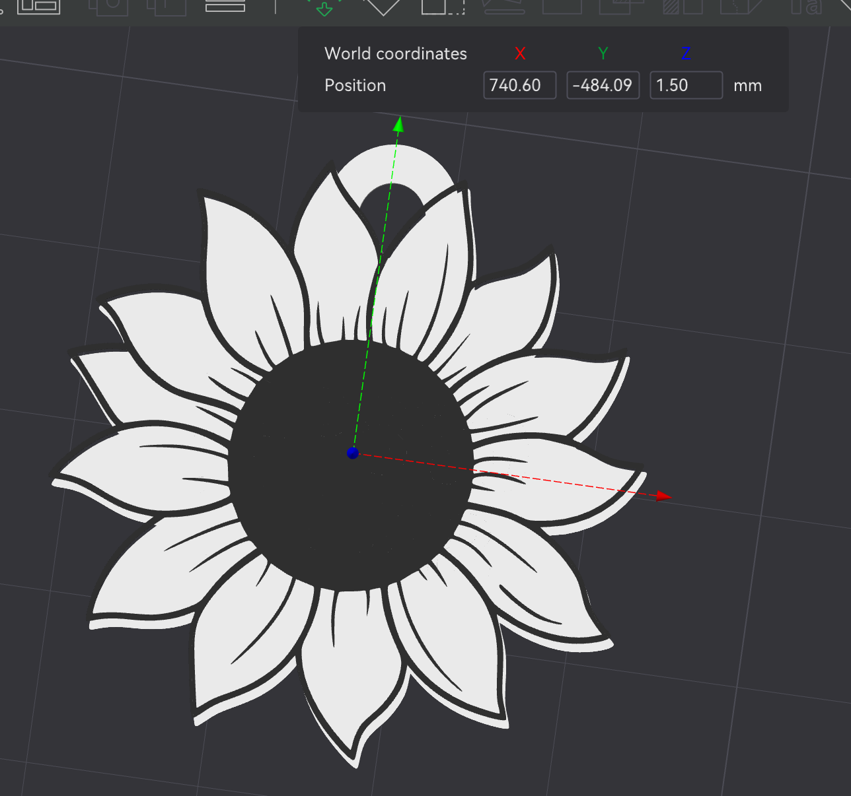Click the X position field showing 740.60
851x796 pixels.
point(519,85)
